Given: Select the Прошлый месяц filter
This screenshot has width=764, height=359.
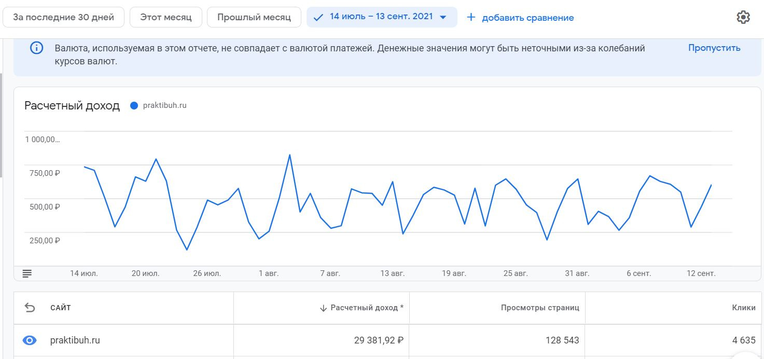Looking at the screenshot, I should pyautogui.click(x=254, y=17).
